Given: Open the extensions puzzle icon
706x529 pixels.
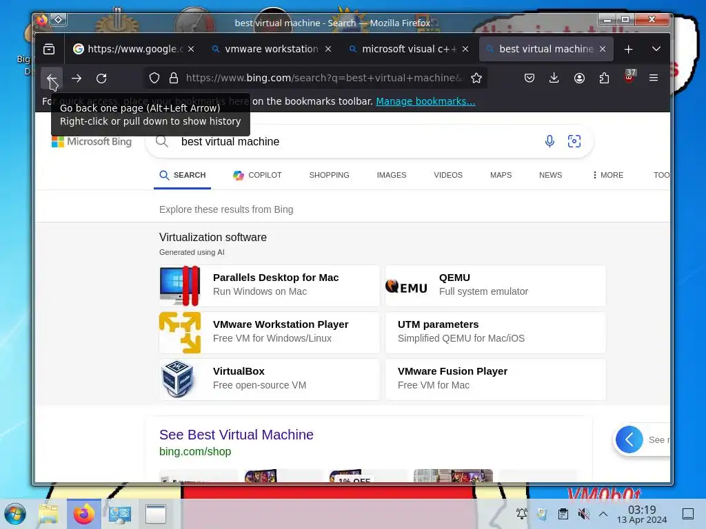Looking at the screenshot, I should [x=604, y=79].
